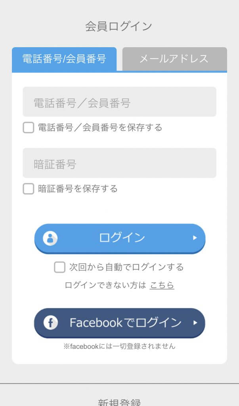Click the ※facebookには一切登録されません note
Viewport: 239px width, 406px height.
119,346
